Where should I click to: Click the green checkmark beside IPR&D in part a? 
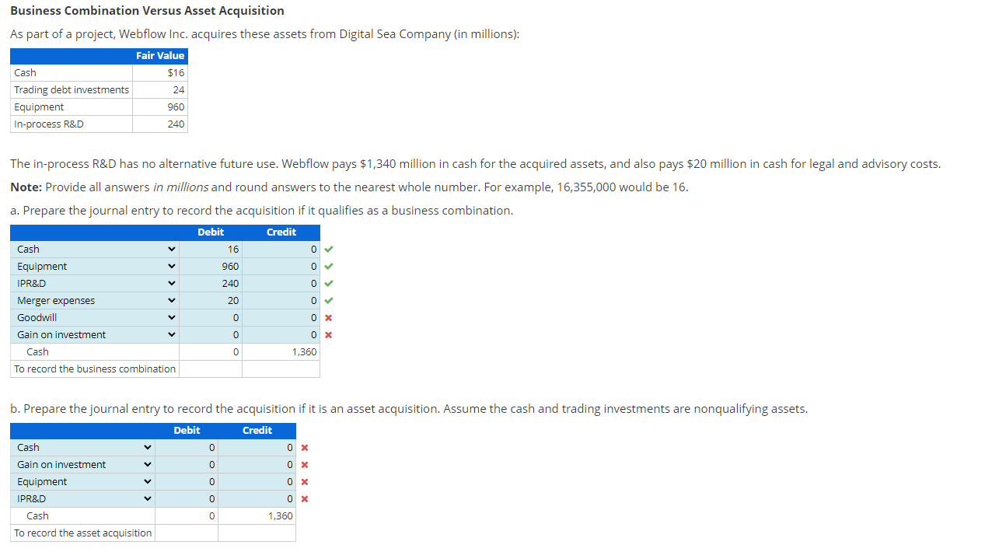329,284
